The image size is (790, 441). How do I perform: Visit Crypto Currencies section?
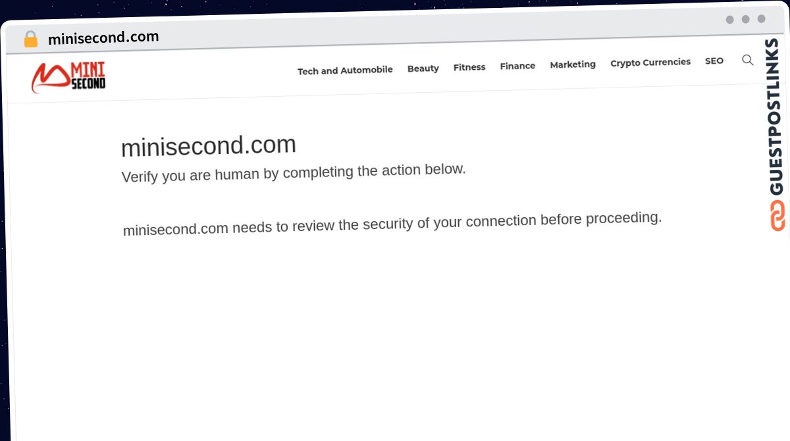[650, 63]
